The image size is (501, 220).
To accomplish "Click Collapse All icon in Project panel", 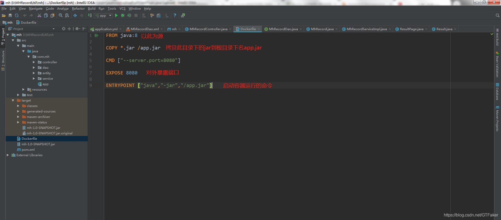I will point(69,29).
